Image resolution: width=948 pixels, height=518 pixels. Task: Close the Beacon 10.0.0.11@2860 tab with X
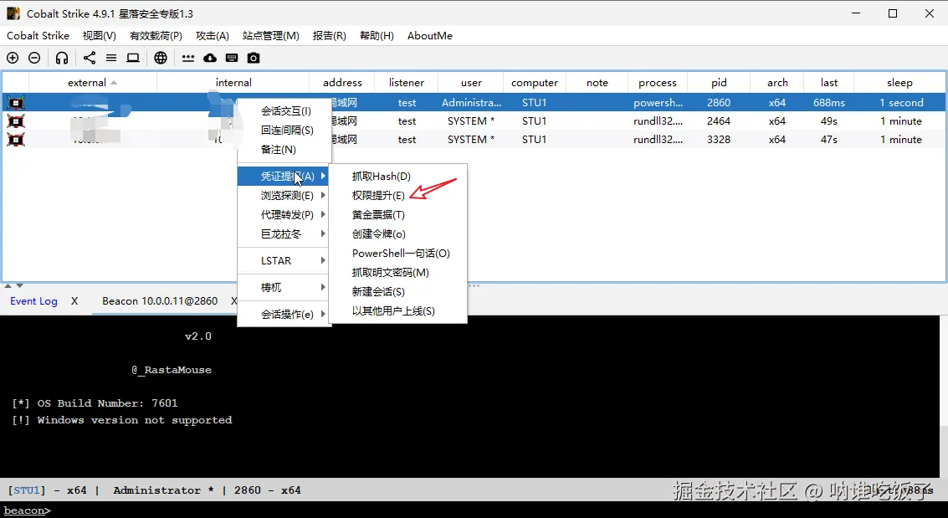[233, 301]
